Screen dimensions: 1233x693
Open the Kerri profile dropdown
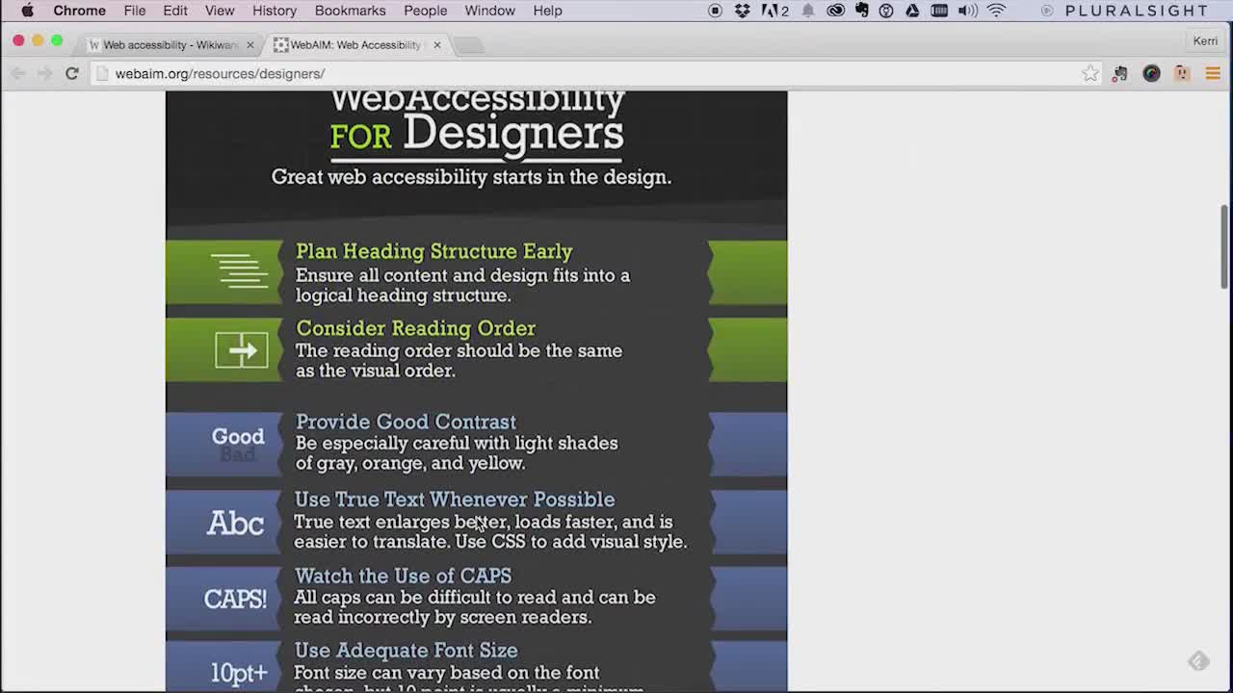(x=1205, y=40)
